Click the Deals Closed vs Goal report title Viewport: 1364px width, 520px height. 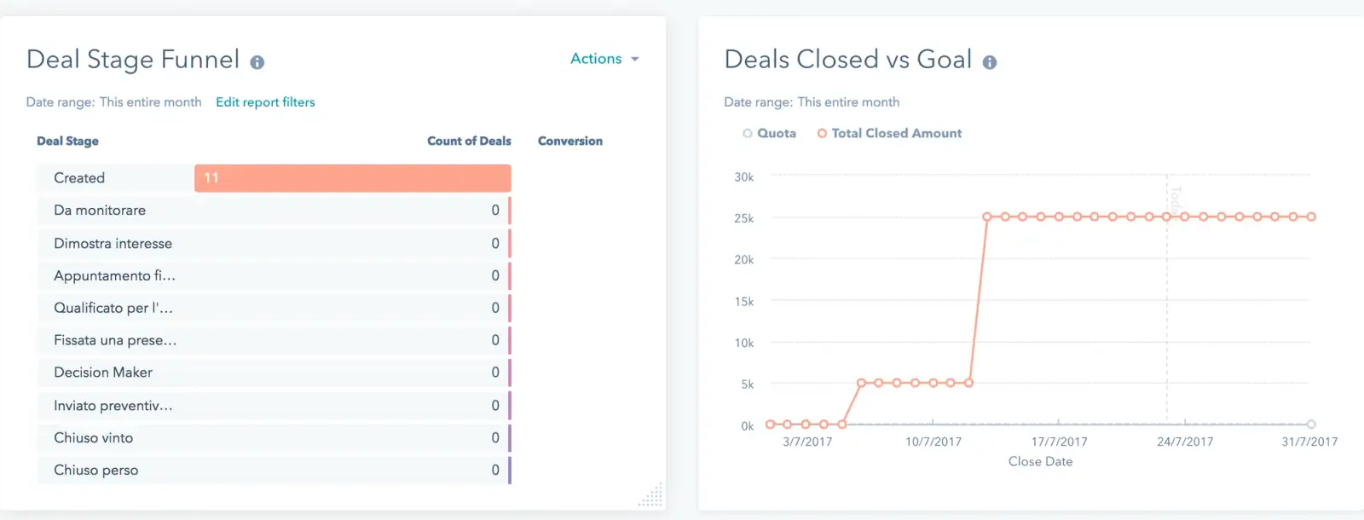point(847,59)
